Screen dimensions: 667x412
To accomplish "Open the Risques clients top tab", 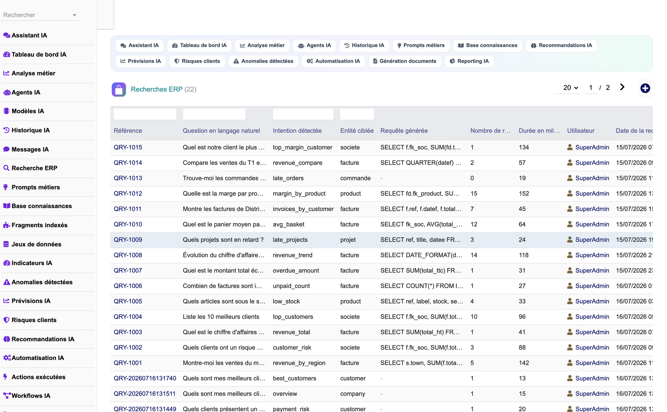I will pos(197,61).
